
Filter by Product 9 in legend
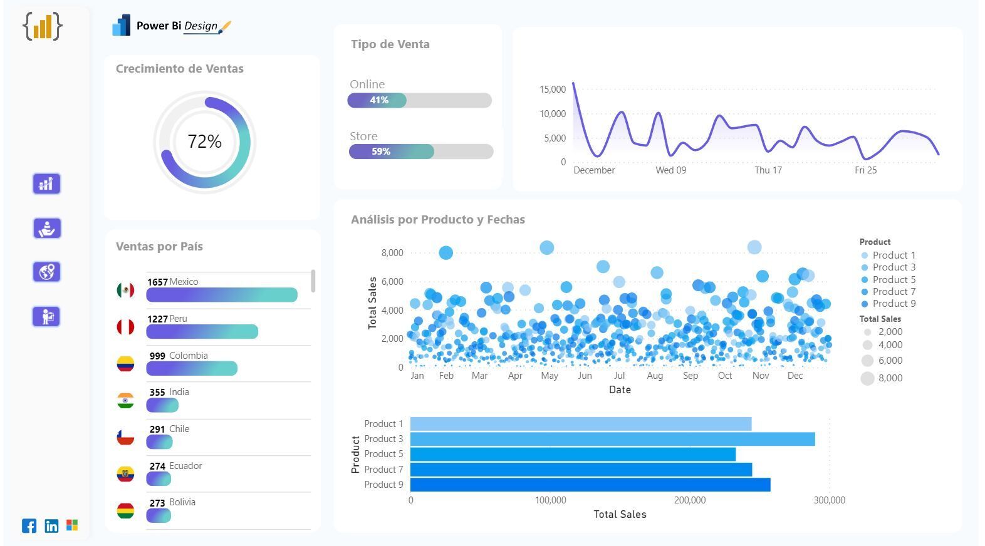888,304
